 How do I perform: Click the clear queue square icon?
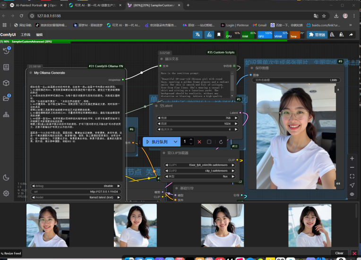click(209, 142)
